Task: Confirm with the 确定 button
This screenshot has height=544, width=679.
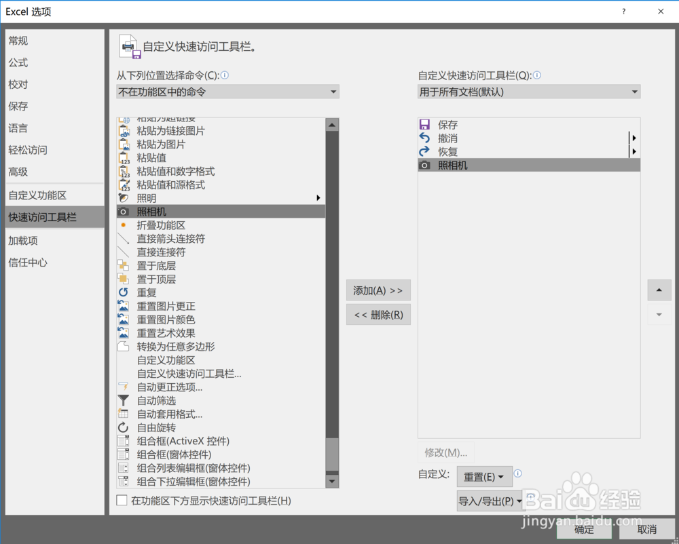Action: click(x=584, y=529)
